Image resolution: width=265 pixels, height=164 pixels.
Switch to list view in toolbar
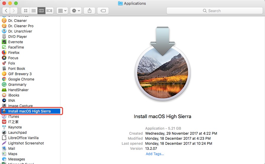[33, 11]
